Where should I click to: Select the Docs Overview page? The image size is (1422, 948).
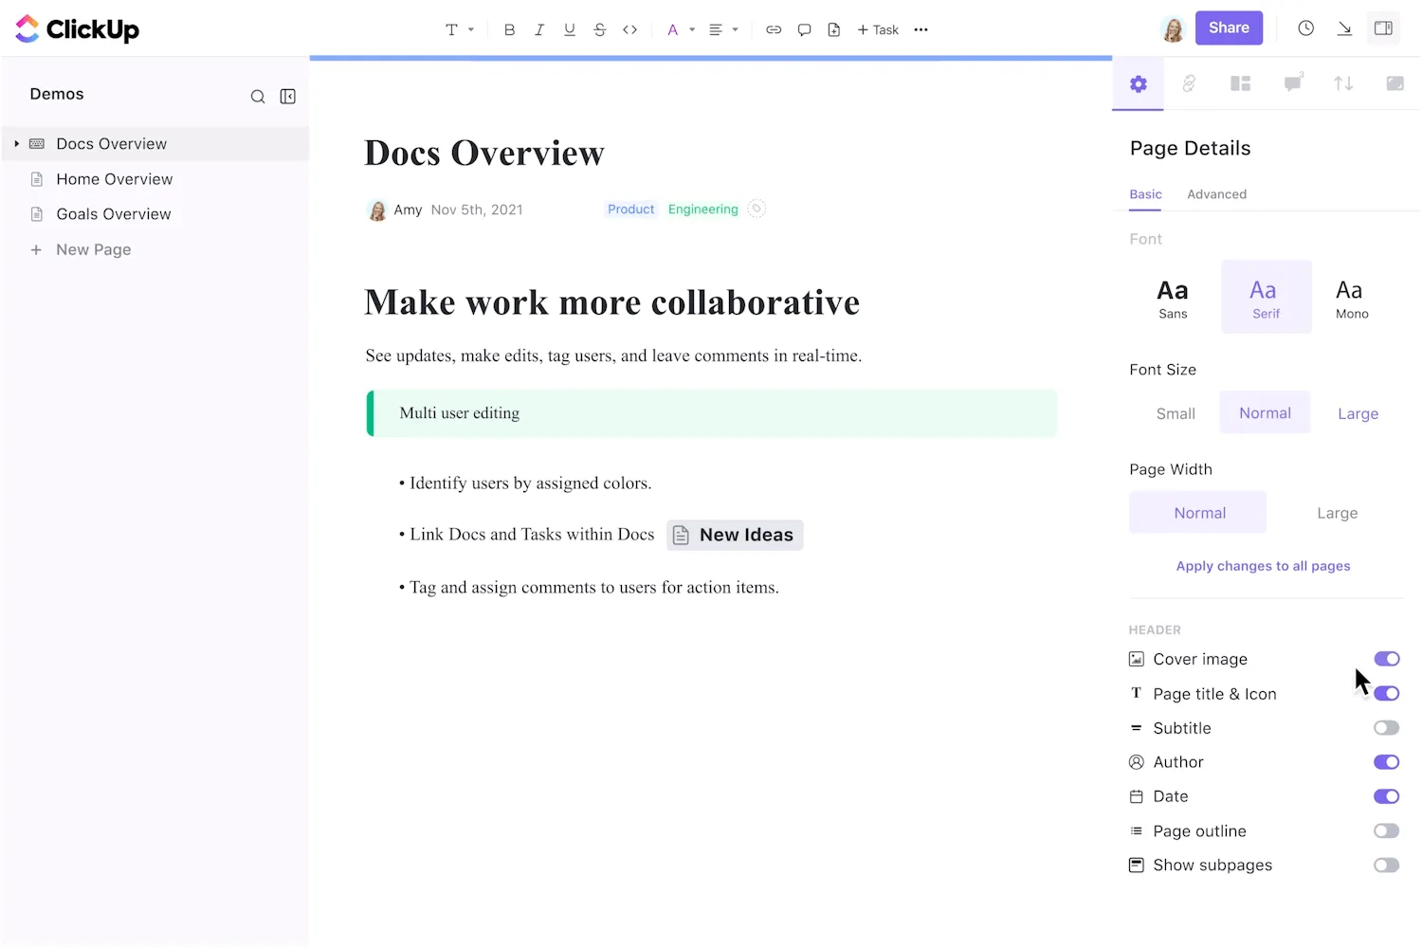155,144
